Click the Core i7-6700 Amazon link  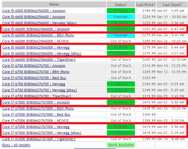click(x=34, y=66)
